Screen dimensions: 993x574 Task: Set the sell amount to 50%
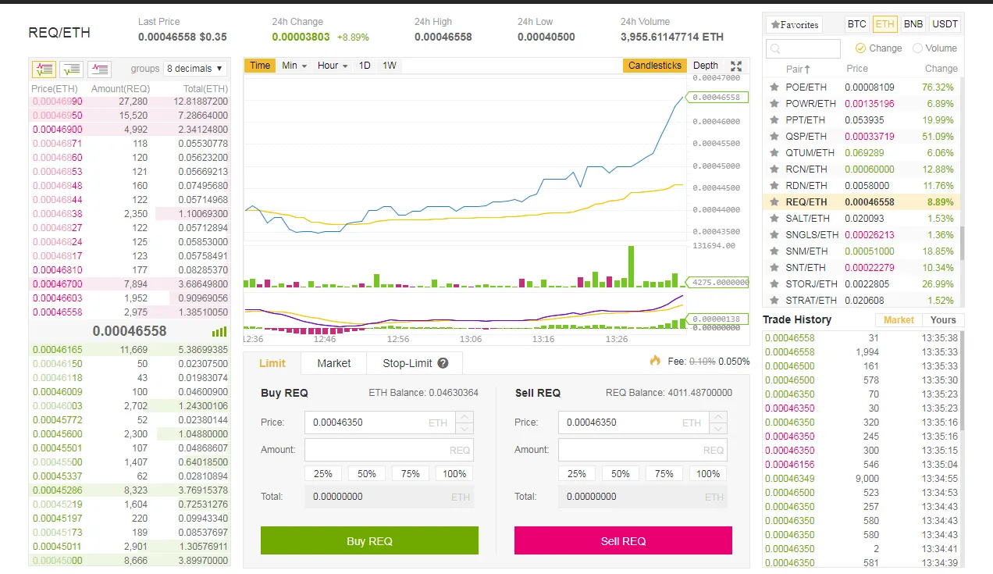(x=621, y=473)
